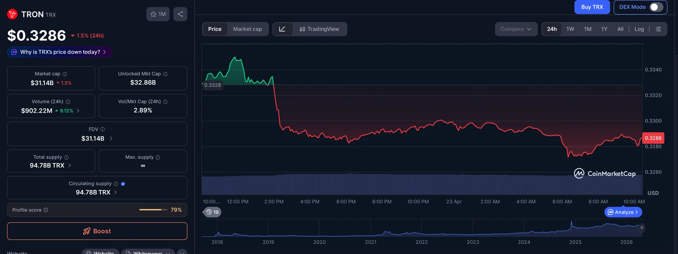The image size is (678, 254).
Task: Select 1W time range
Action: tap(570, 29)
